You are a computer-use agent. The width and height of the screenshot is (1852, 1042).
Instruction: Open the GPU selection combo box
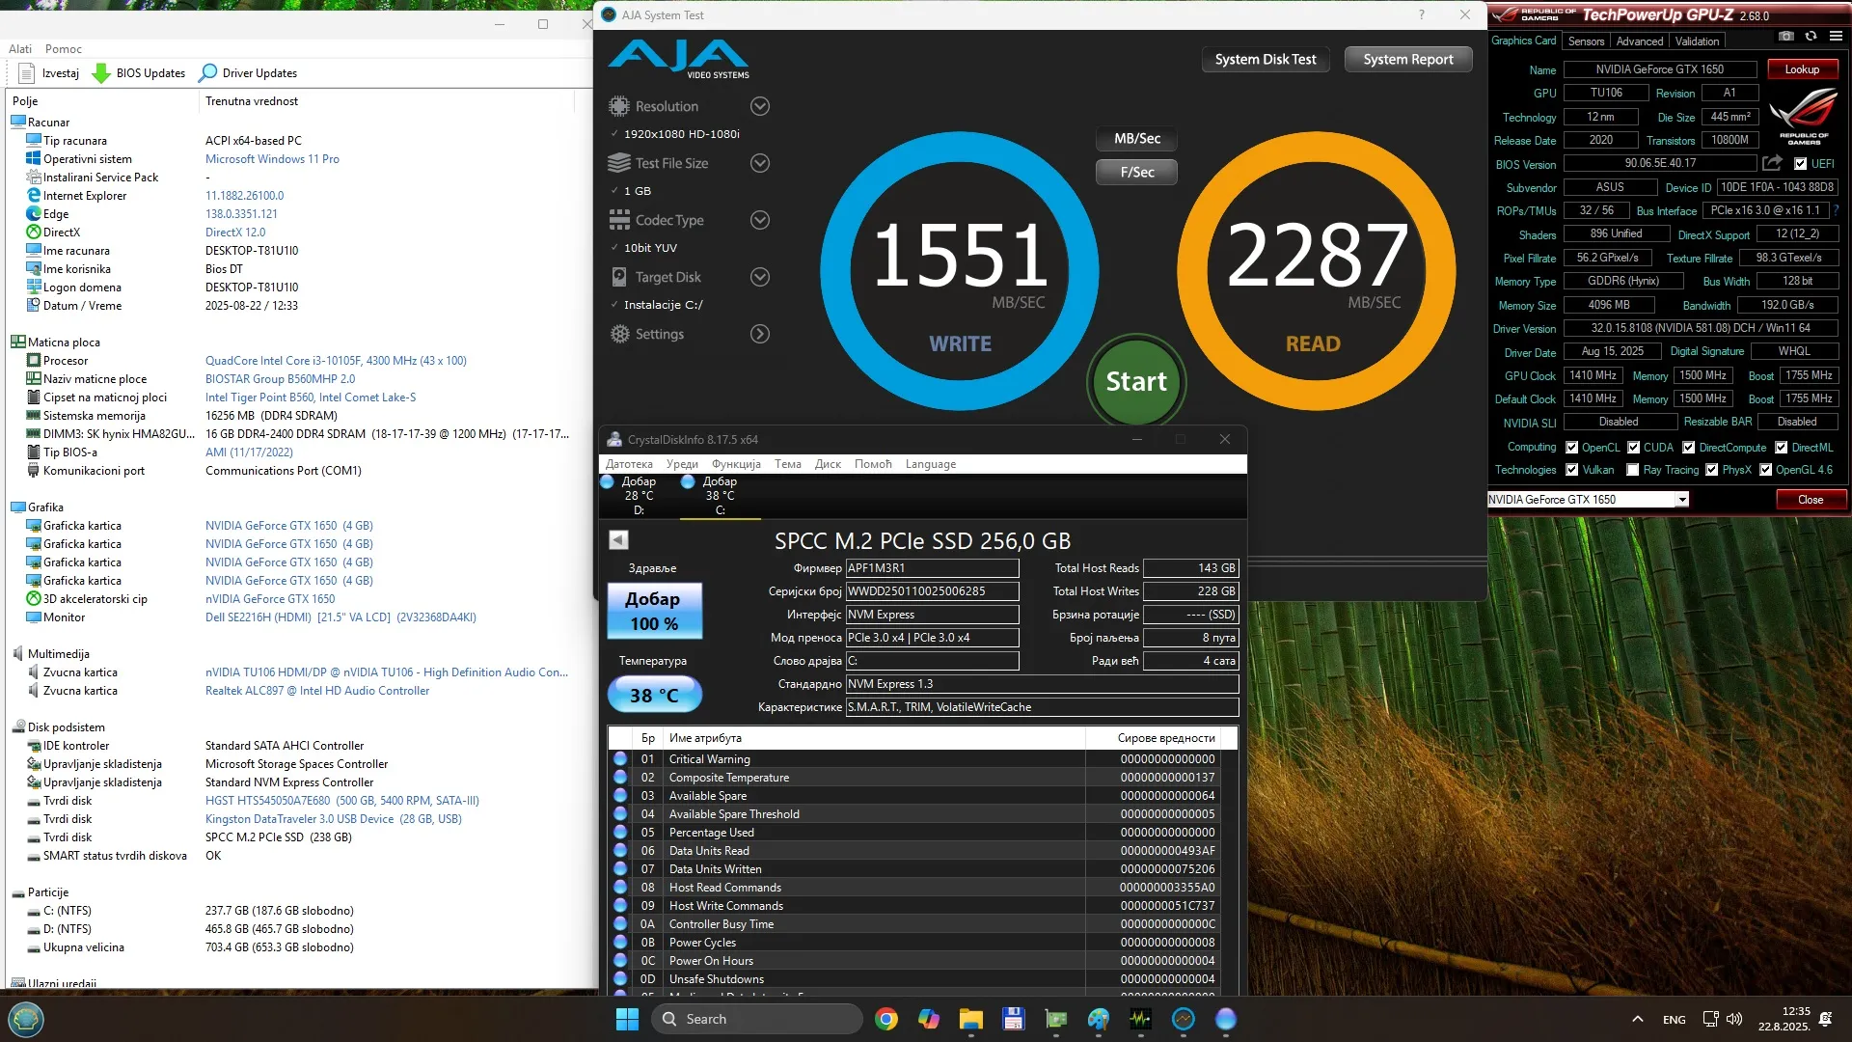pyautogui.click(x=1681, y=500)
